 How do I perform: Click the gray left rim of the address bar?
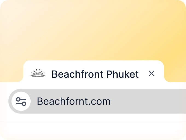click(10, 101)
